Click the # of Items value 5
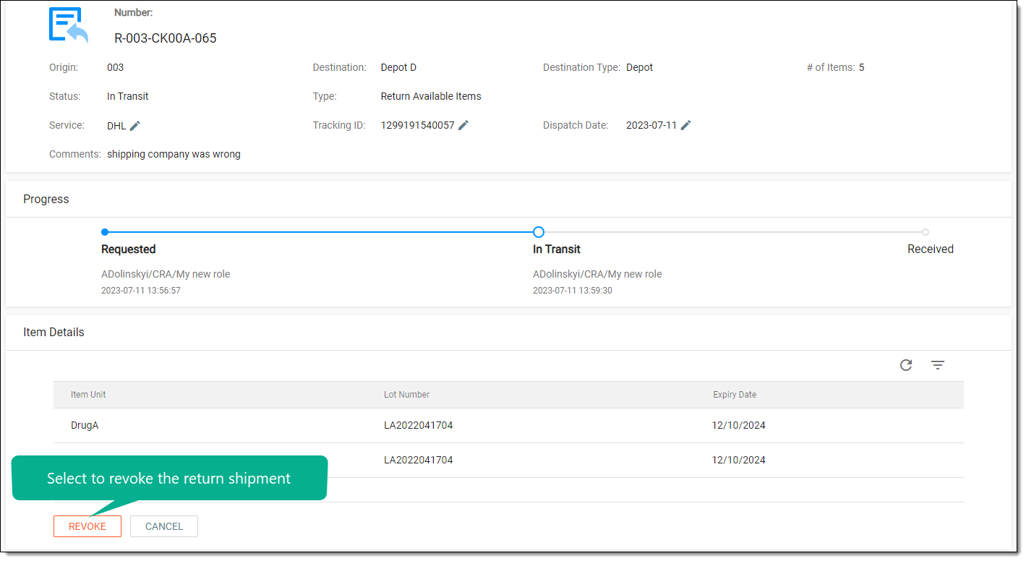Screen dimensions: 1026x561 pyautogui.click(x=862, y=67)
